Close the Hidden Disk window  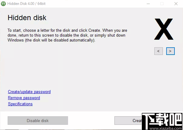click(176, 4)
